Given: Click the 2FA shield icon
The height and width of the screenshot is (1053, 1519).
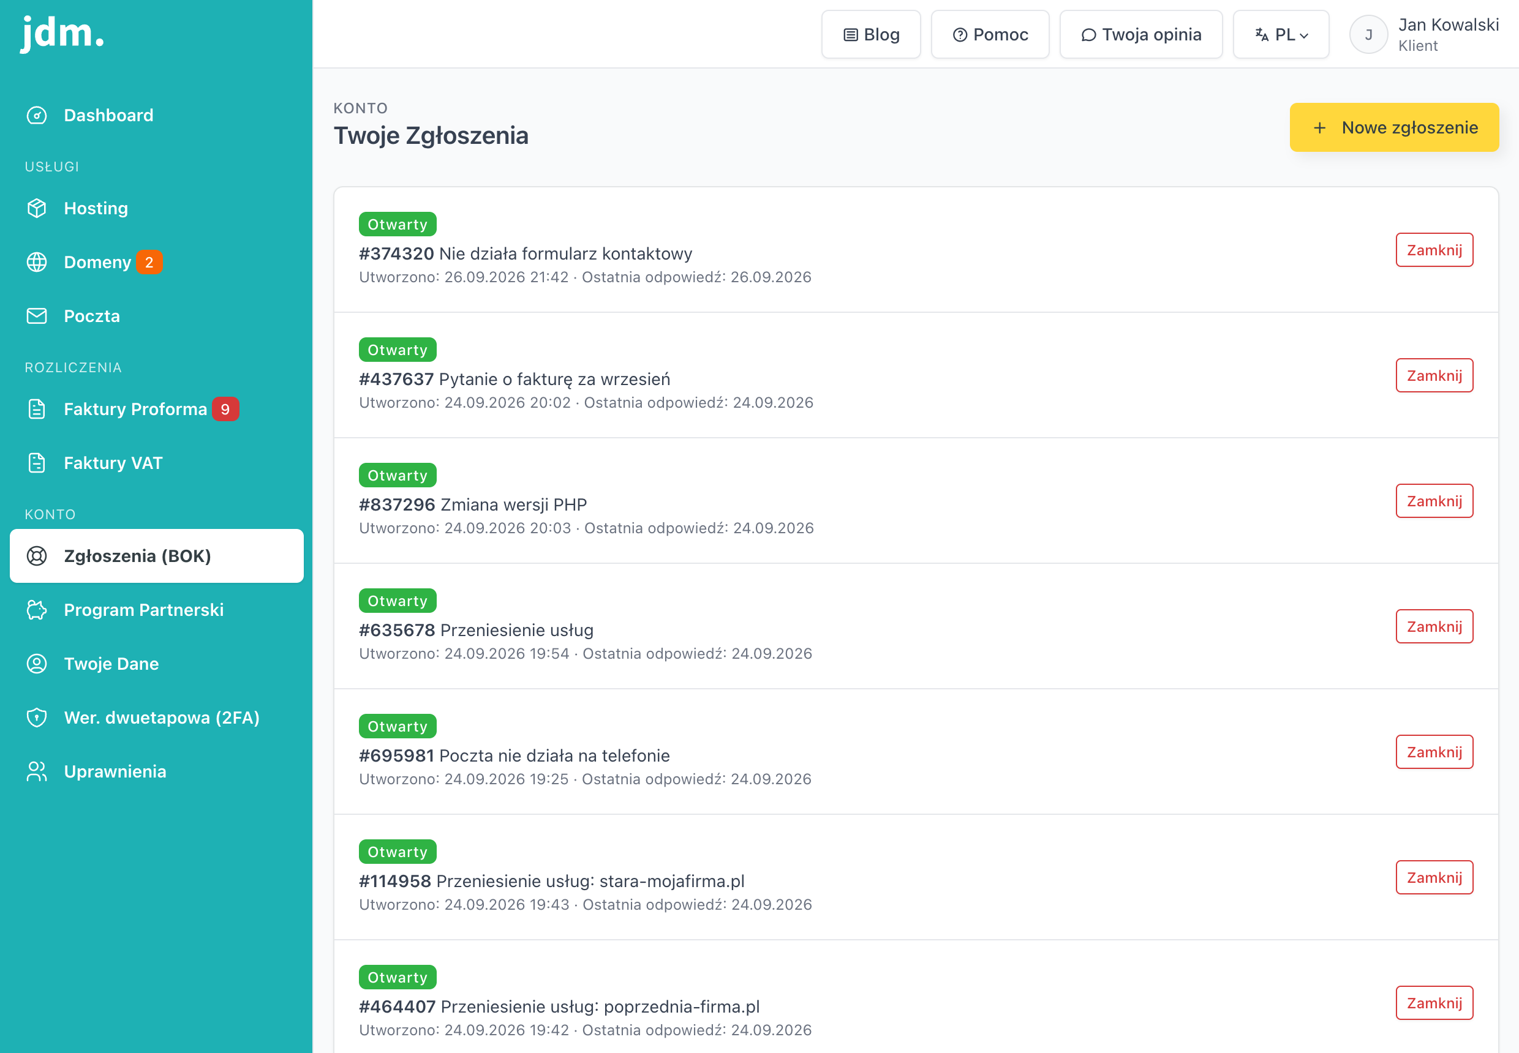Looking at the screenshot, I should pos(36,717).
